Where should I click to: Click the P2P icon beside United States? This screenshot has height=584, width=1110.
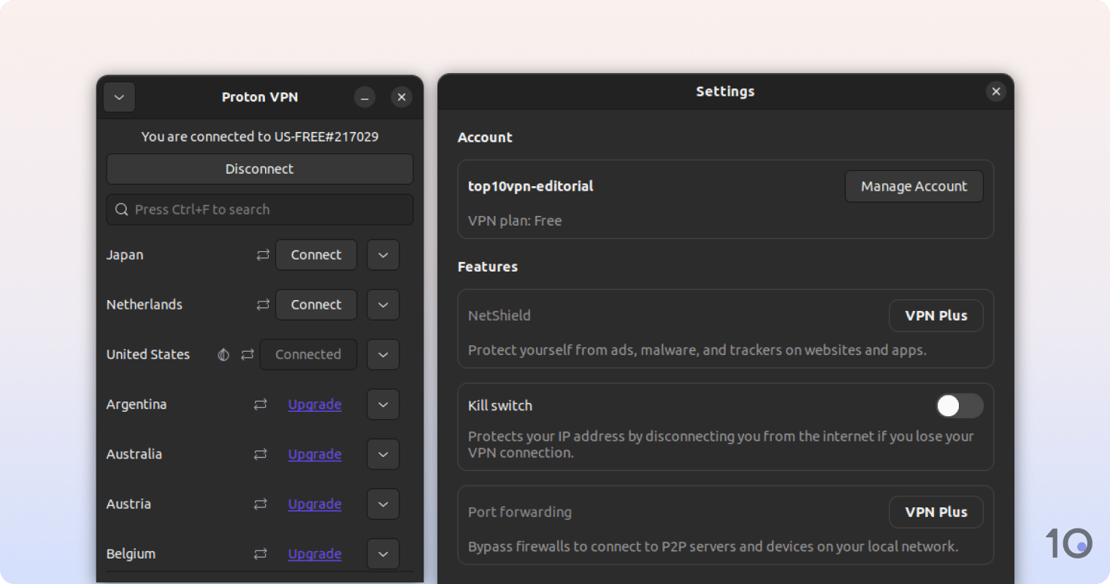pyautogui.click(x=247, y=354)
